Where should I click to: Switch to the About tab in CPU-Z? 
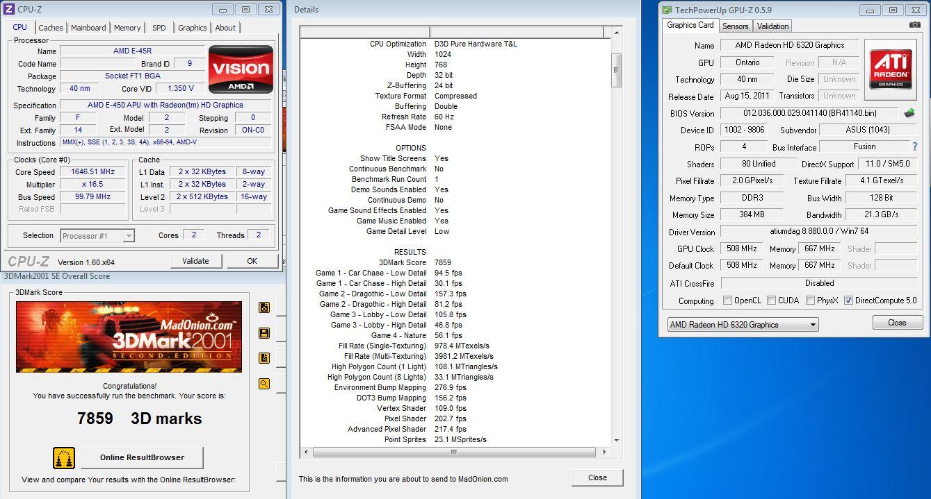(225, 28)
